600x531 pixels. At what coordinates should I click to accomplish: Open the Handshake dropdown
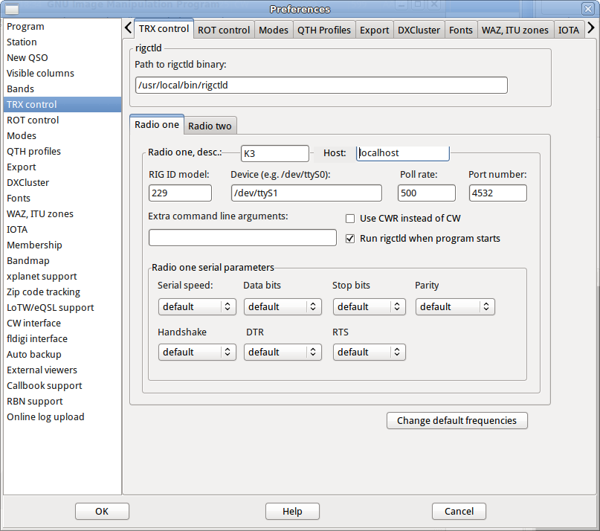(x=197, y=352)
